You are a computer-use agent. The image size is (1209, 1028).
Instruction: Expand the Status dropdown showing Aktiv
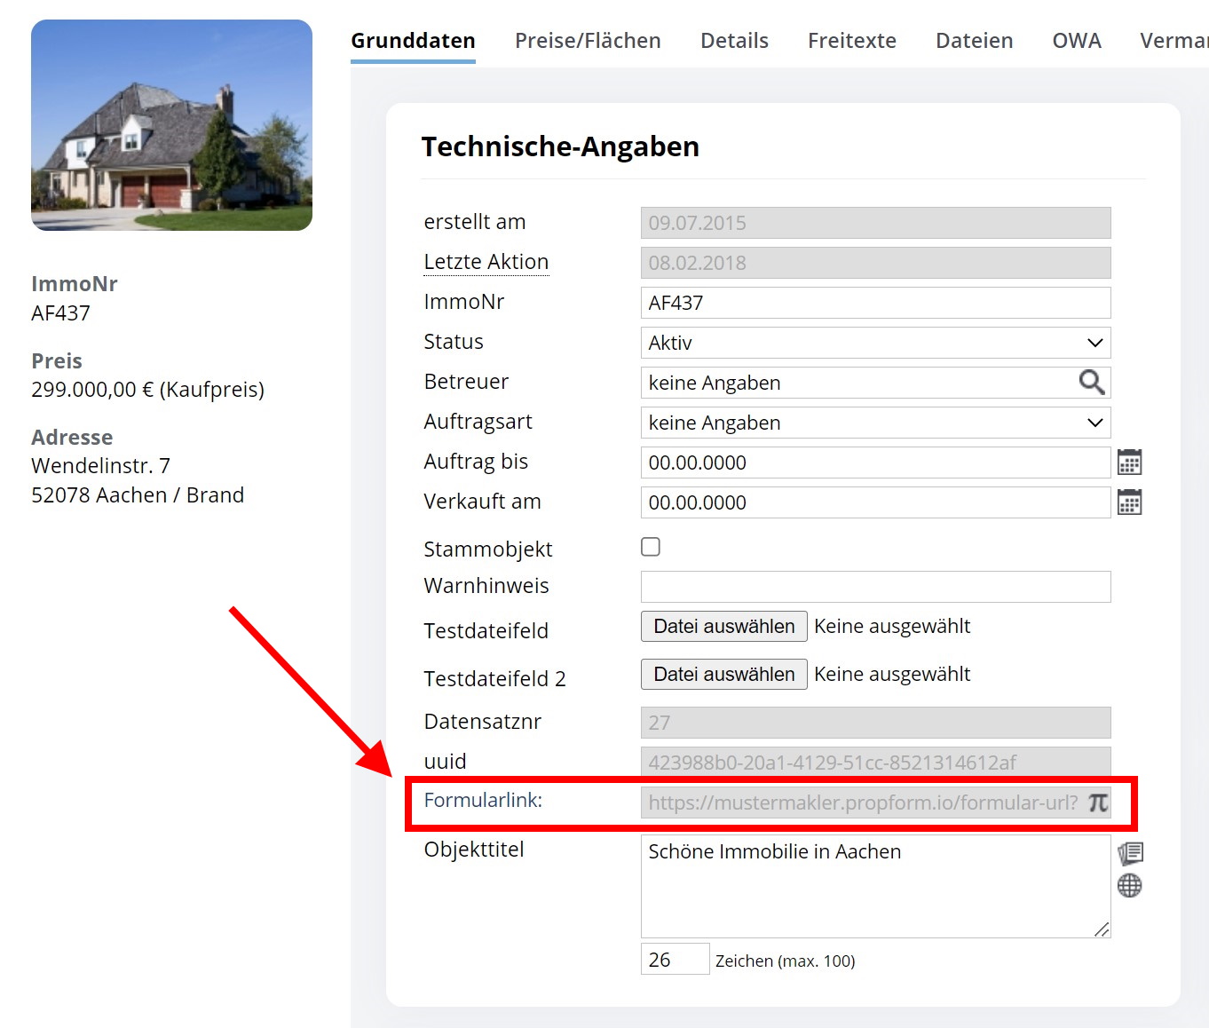point(874,343)
